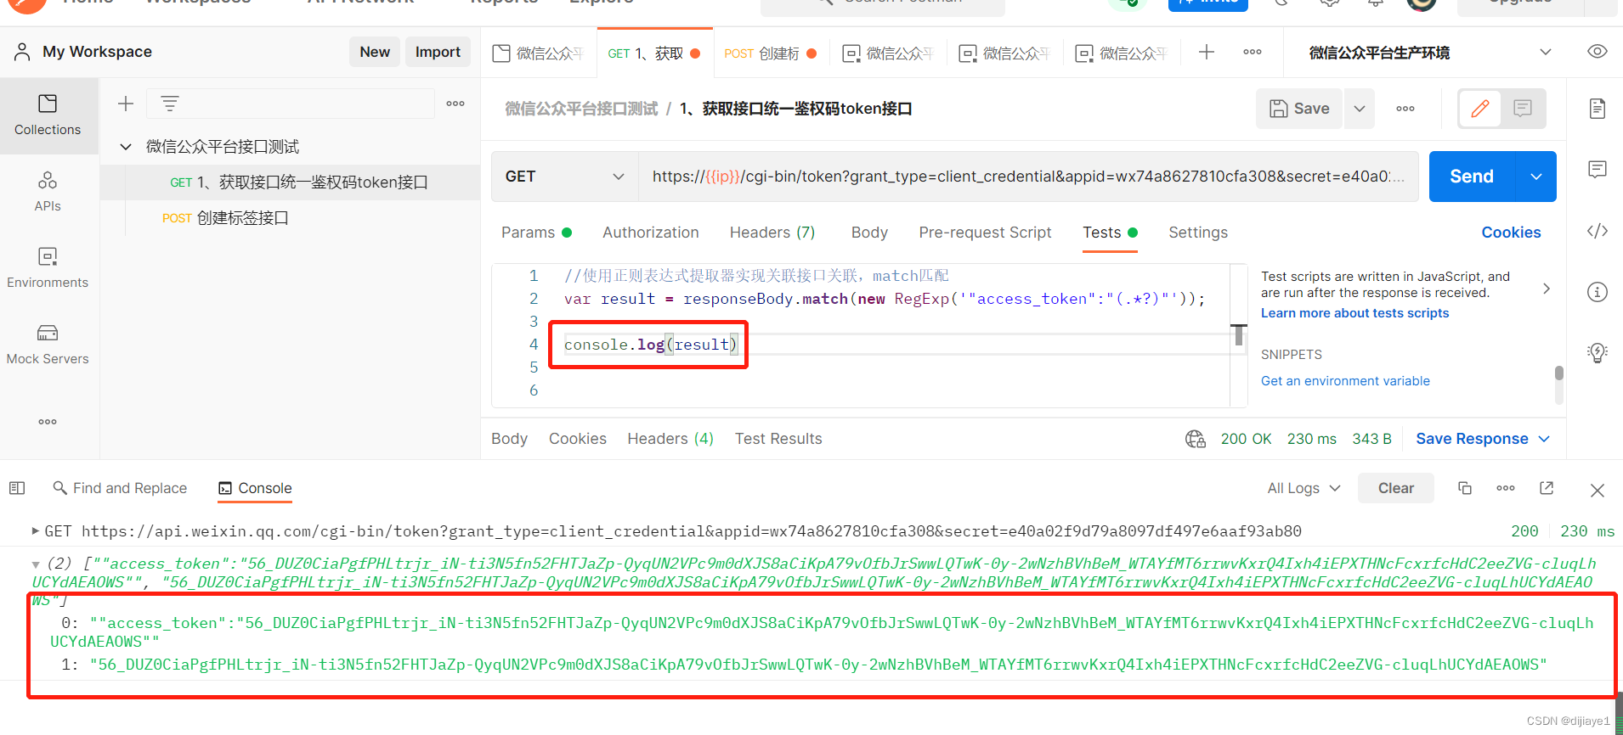Screen dimensions: 1623x735
Task: Open the Environments sidebar panel
Action: (x=48, y=268)
